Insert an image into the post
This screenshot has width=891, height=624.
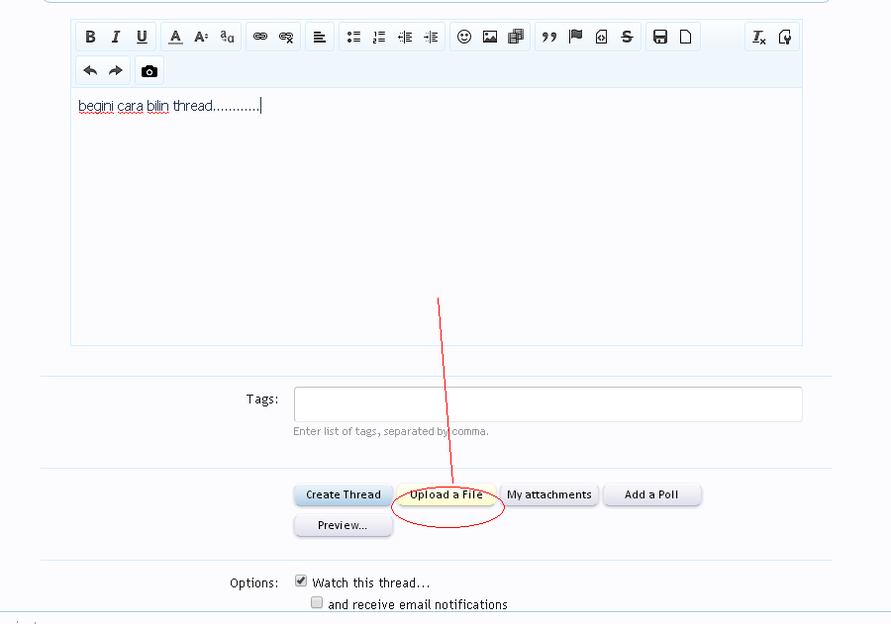490,37
